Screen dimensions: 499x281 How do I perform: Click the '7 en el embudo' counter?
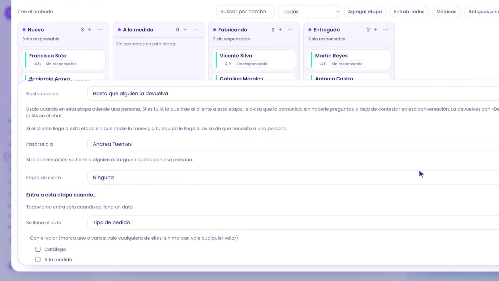[35, 12]
